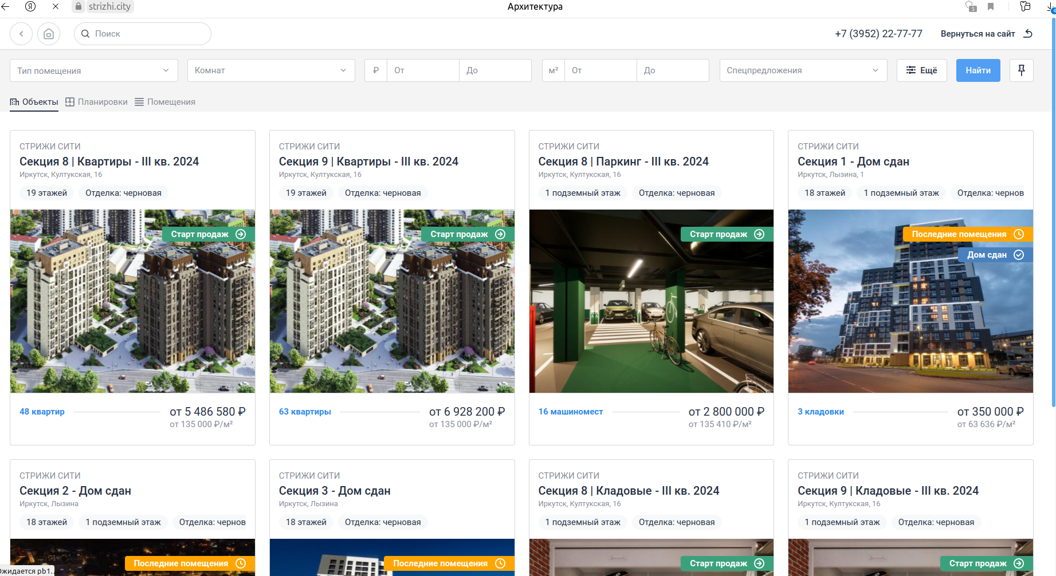This screenshot has height=576, width=1056.
Task: Go back using the browser back arrow
Action: coord(6,6)
